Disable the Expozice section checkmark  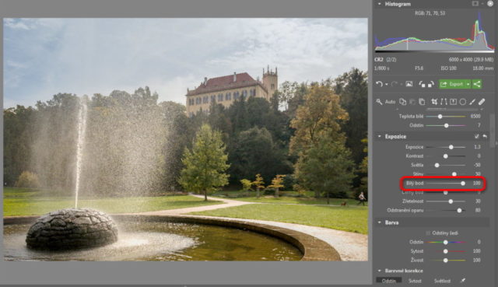tap(476, 136)
